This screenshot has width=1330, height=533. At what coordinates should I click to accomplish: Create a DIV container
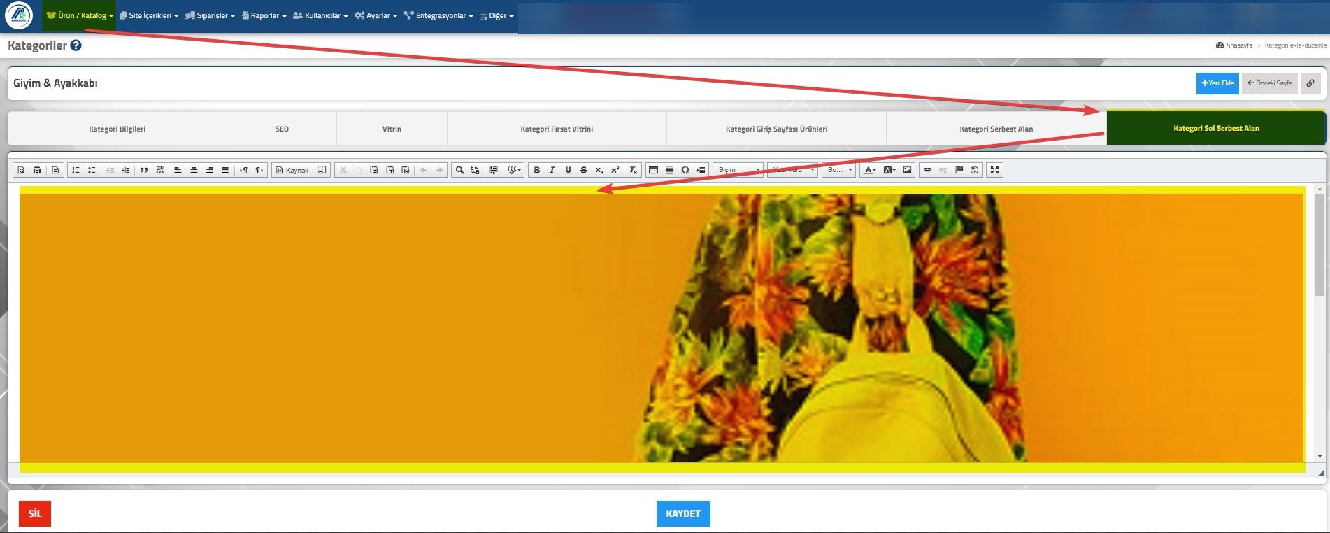click(x=160, y=170)
